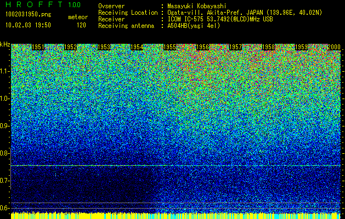
Task: Click the 1953 time marker
Action: (x=104, y=47)
